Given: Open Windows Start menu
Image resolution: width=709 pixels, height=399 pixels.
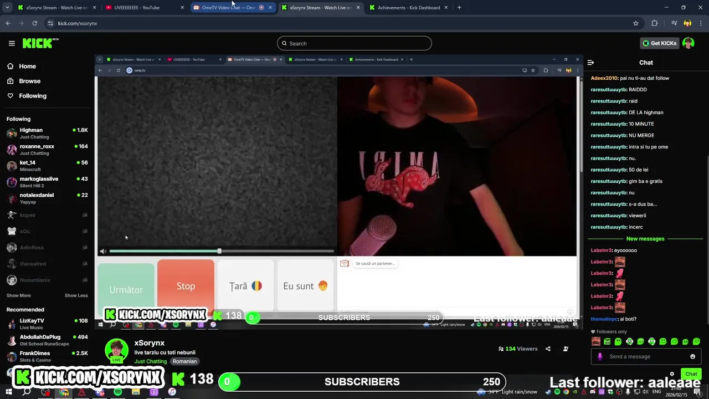Looking at the screenshot, I should 8,392.
